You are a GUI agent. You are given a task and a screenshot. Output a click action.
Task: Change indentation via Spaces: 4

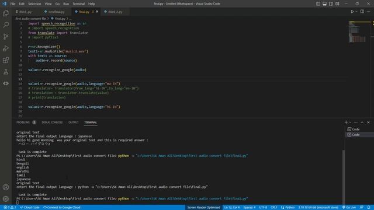tap(250, 208)
